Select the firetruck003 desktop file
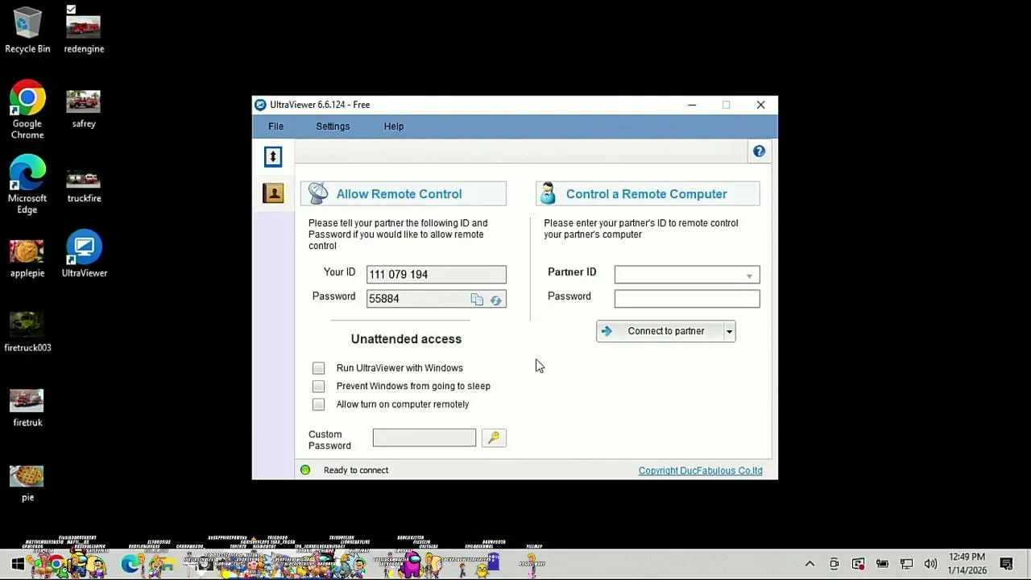The width and height of the screenshot is (1031, 580). [27, 333]
